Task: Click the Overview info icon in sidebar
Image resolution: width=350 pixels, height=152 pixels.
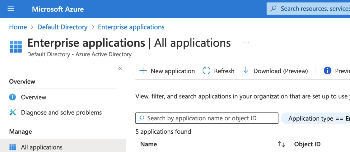Action: coord(12,97)
